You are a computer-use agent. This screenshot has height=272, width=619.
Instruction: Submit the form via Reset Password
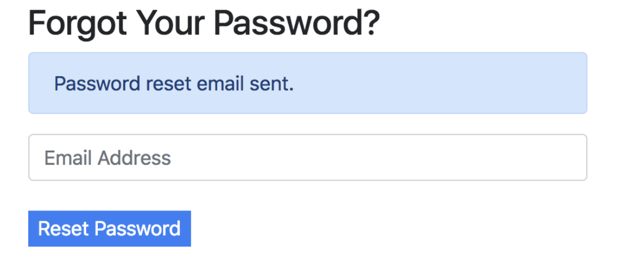(109, 229)
